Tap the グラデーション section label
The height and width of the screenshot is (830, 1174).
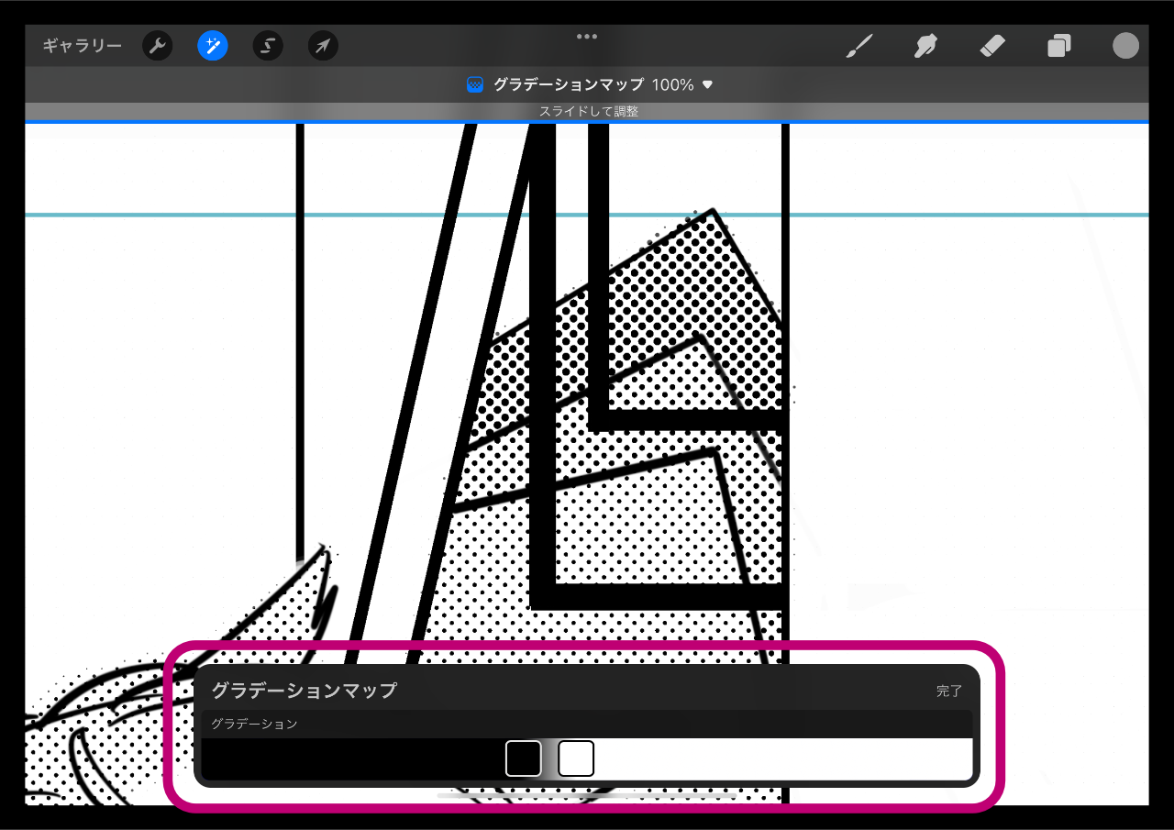tap(254, 724)
